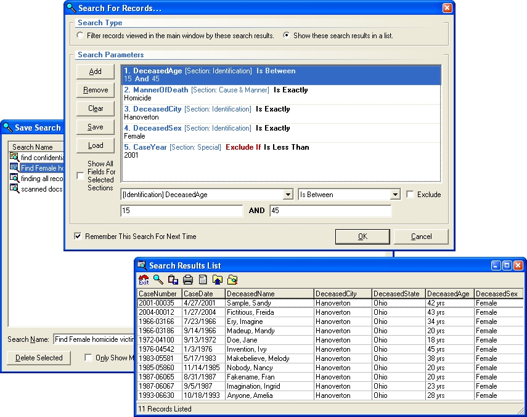Screen dimensions: 527x417
Task: Click the DeceasedCity column header
Action: [x=343, y=293]
